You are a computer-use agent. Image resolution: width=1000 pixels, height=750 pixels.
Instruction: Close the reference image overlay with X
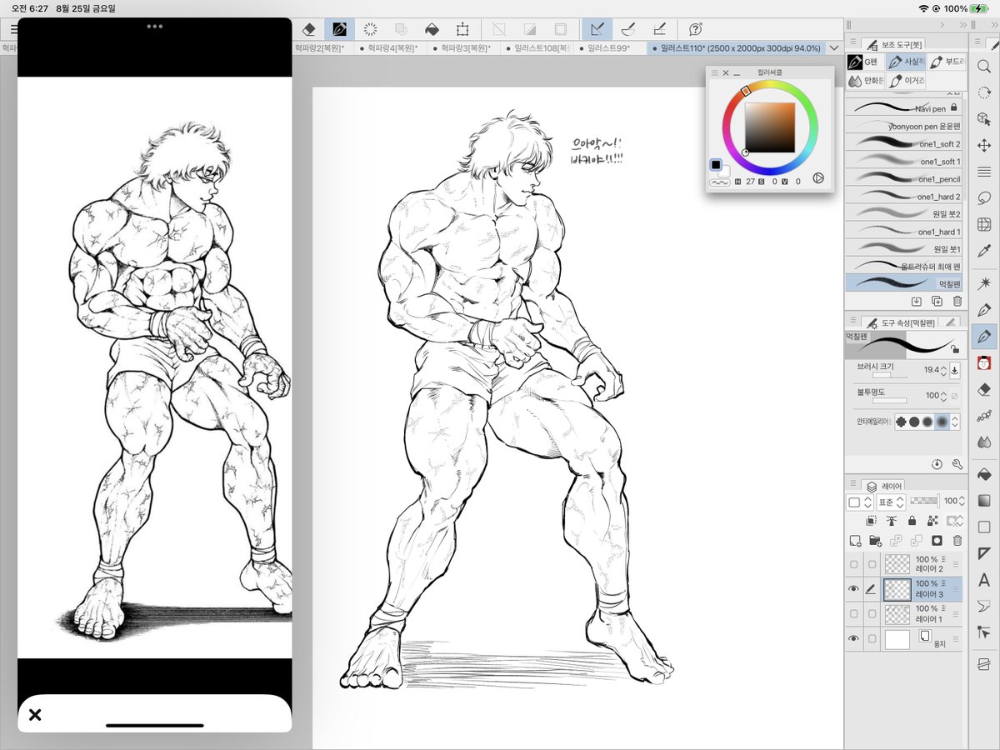pos(35,715)
